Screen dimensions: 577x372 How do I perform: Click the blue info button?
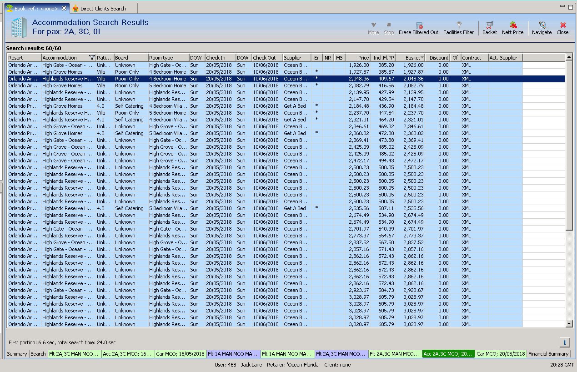[564, 342]
